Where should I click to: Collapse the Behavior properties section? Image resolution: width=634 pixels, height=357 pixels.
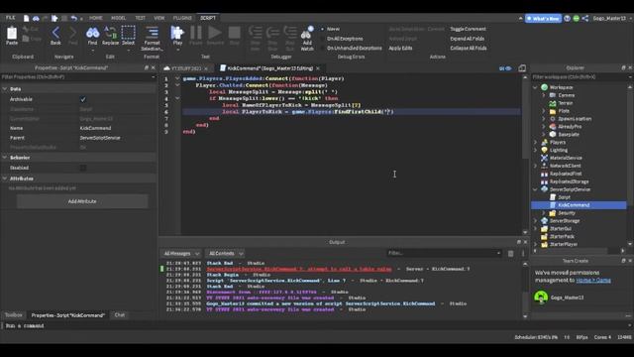pyautogui.click(x=5, y=158)
